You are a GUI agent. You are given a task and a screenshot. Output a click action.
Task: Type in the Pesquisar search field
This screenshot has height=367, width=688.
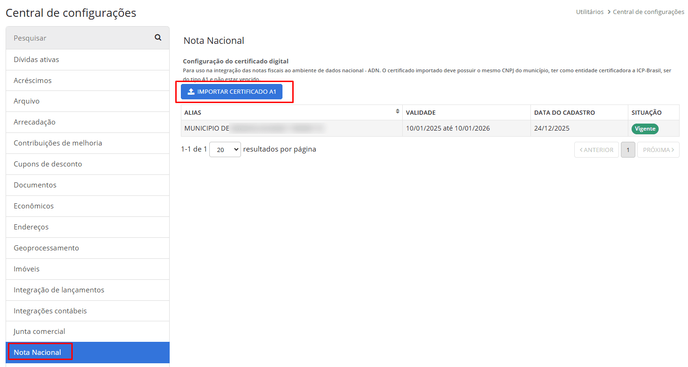(x=79, y=38)
